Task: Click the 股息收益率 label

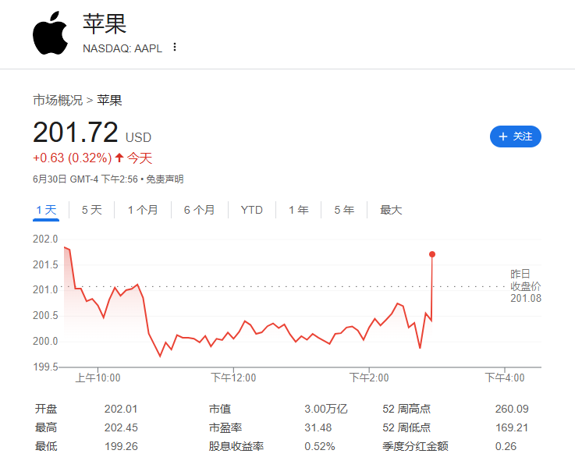Action: (x=236, y=446)
